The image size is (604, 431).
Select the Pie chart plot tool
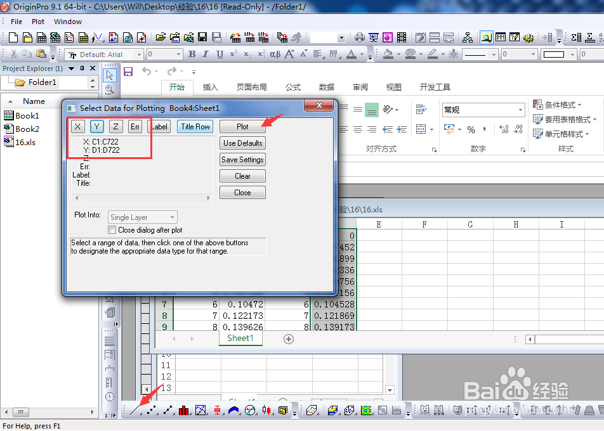tap(250, 410)
